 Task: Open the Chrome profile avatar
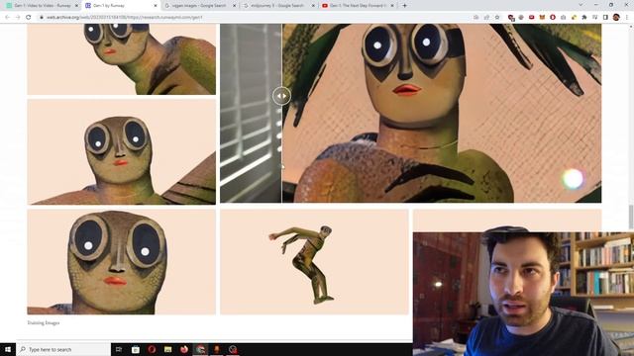616,17
